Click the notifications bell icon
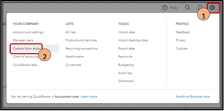 200,8
